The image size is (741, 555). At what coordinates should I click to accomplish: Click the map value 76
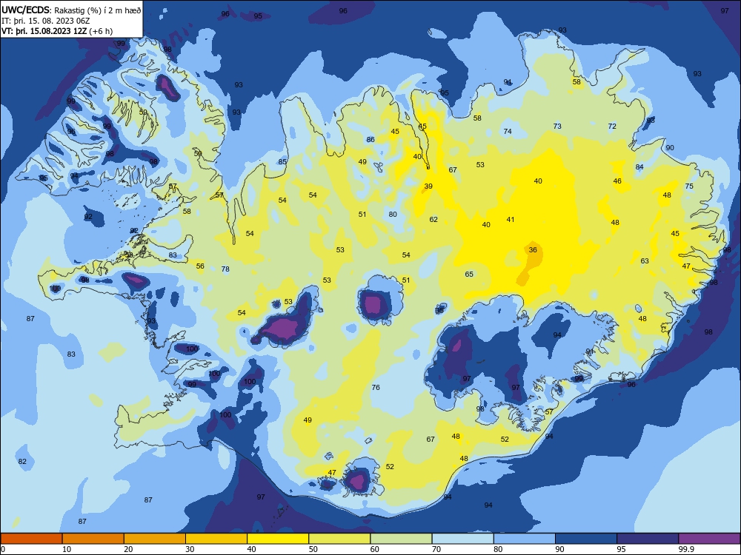tap(376, 388)
